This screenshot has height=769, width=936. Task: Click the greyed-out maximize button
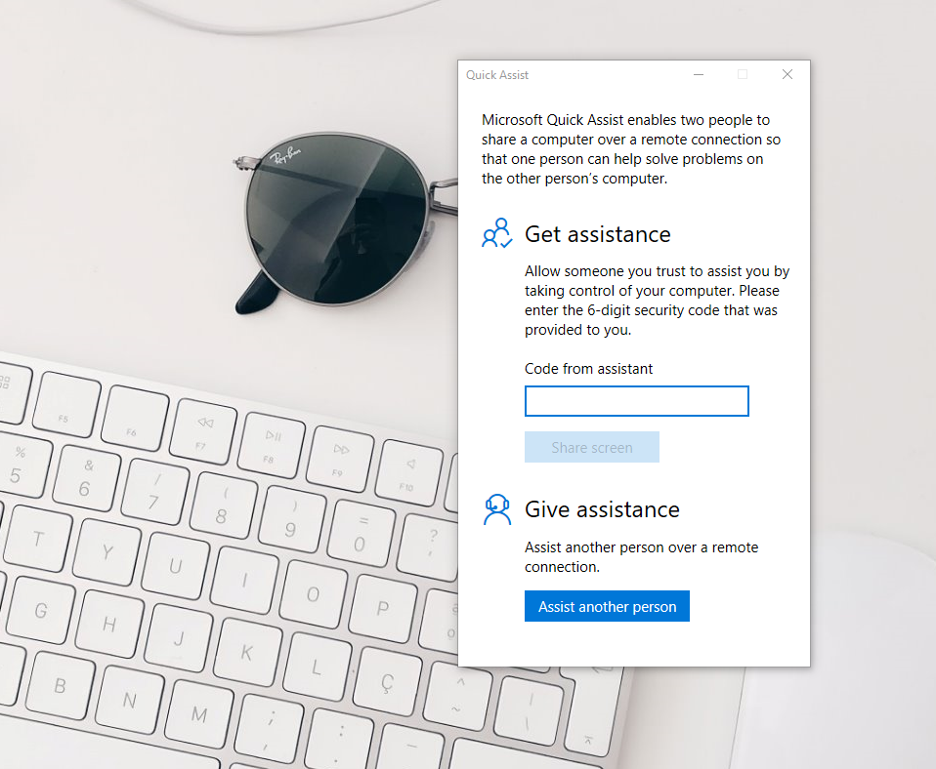(x=743, y=74)
